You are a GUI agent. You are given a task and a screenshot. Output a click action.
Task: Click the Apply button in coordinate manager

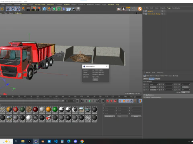136,116
